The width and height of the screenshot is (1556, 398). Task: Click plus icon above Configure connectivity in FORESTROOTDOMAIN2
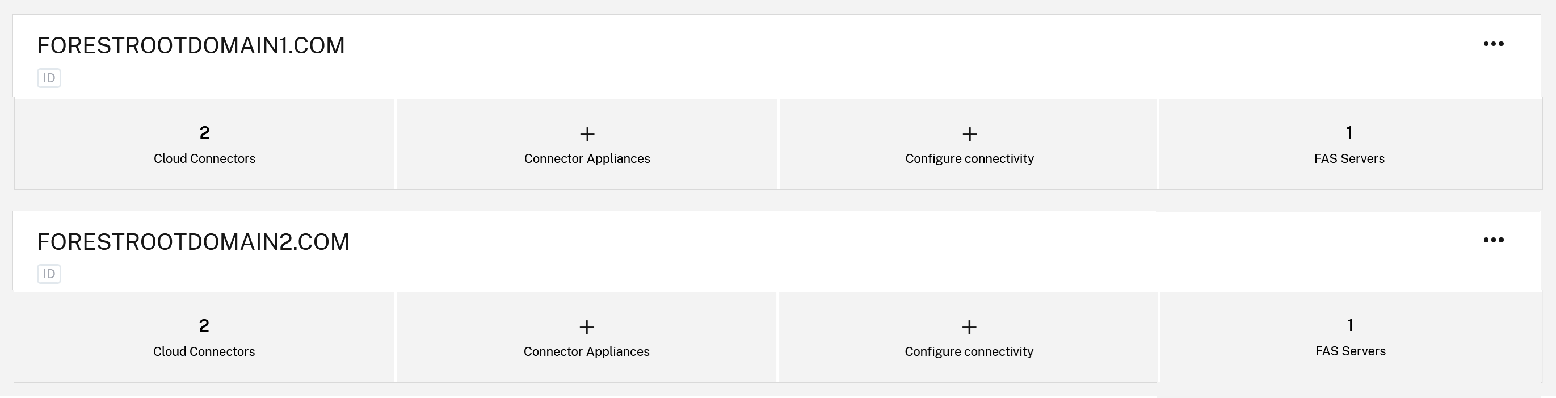[969, 328]
